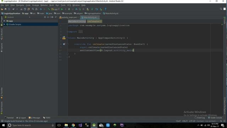
Task: Open File Explorer from the taskbar
Action: (66, 125)
